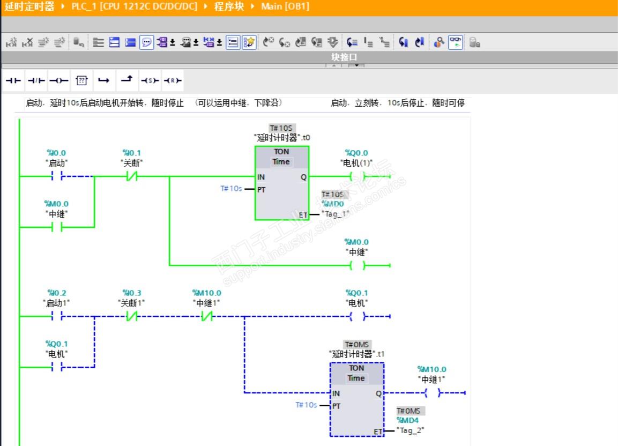618x446 pixels.
Task: Click the grayed-out cylinder icon after the glasses
Action: pyautogui.click(x=474, y=42)
